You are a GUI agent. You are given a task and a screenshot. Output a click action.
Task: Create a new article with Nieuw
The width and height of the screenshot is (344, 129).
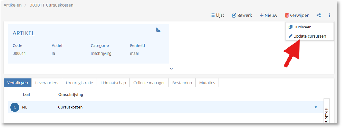click(x=268, y=16)
